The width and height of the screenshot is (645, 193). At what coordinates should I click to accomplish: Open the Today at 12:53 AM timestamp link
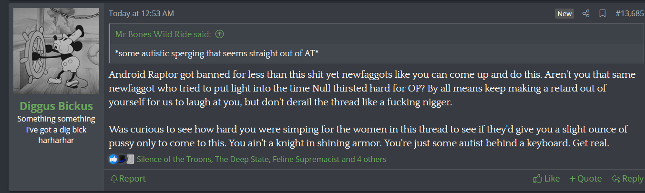point(141,13)
